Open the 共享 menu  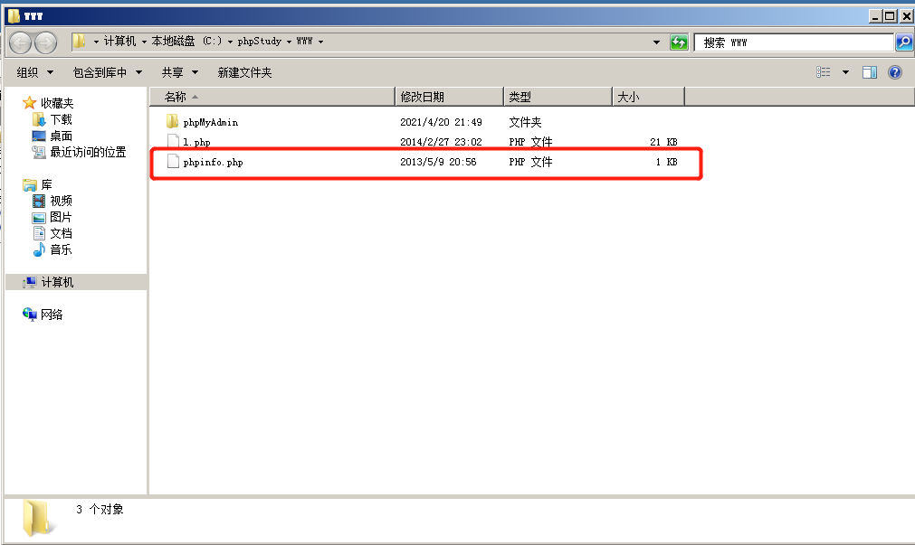180,72
